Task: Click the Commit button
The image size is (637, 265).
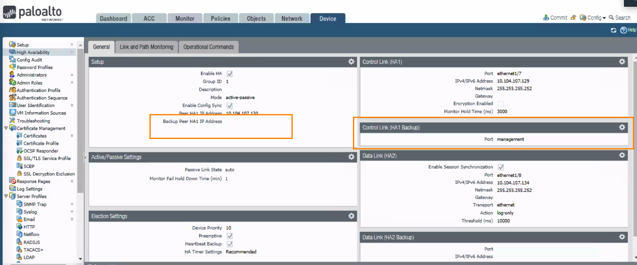Action: [555, 18]
